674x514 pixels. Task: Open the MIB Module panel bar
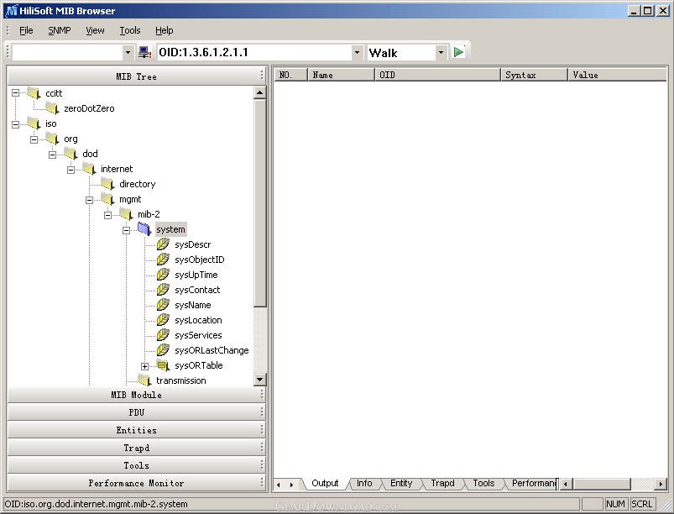pyautogui.click(x=136, y=395)
